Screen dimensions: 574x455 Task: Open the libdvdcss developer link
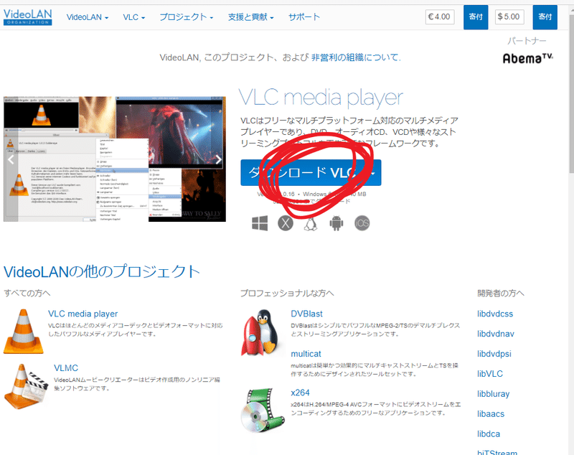(x=495, y=314)
